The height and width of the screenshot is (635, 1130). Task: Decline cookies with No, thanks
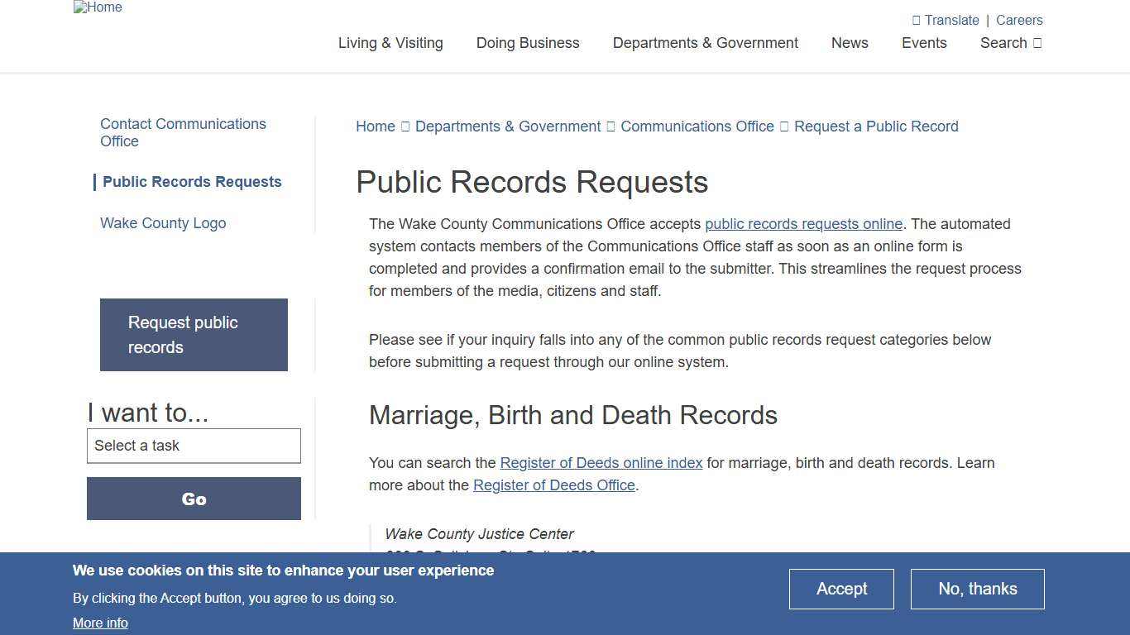click(977, 589)
